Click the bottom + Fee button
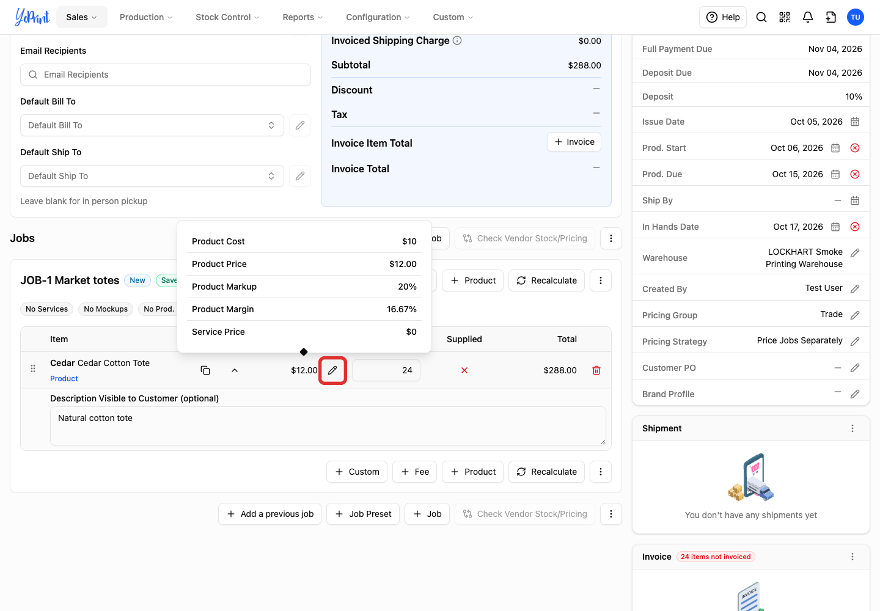 pos(415,472)
